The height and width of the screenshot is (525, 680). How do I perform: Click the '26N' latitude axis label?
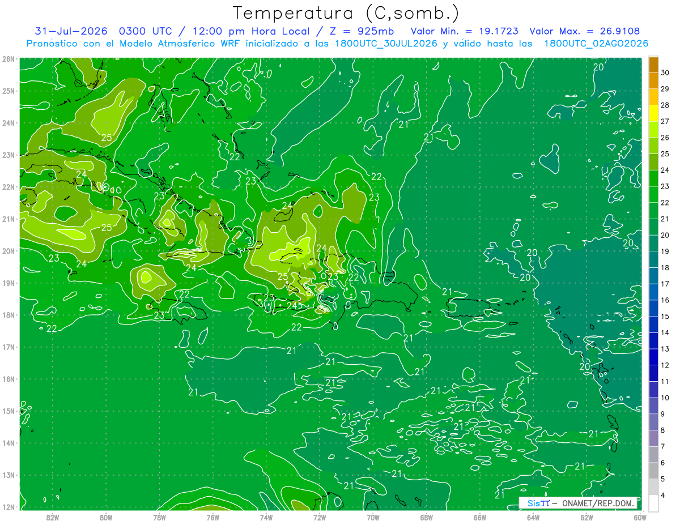(8, 59)
